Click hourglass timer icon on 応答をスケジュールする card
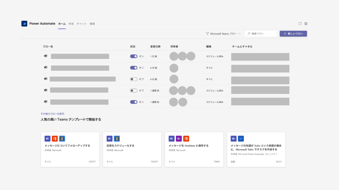 (x=117, y=139)
